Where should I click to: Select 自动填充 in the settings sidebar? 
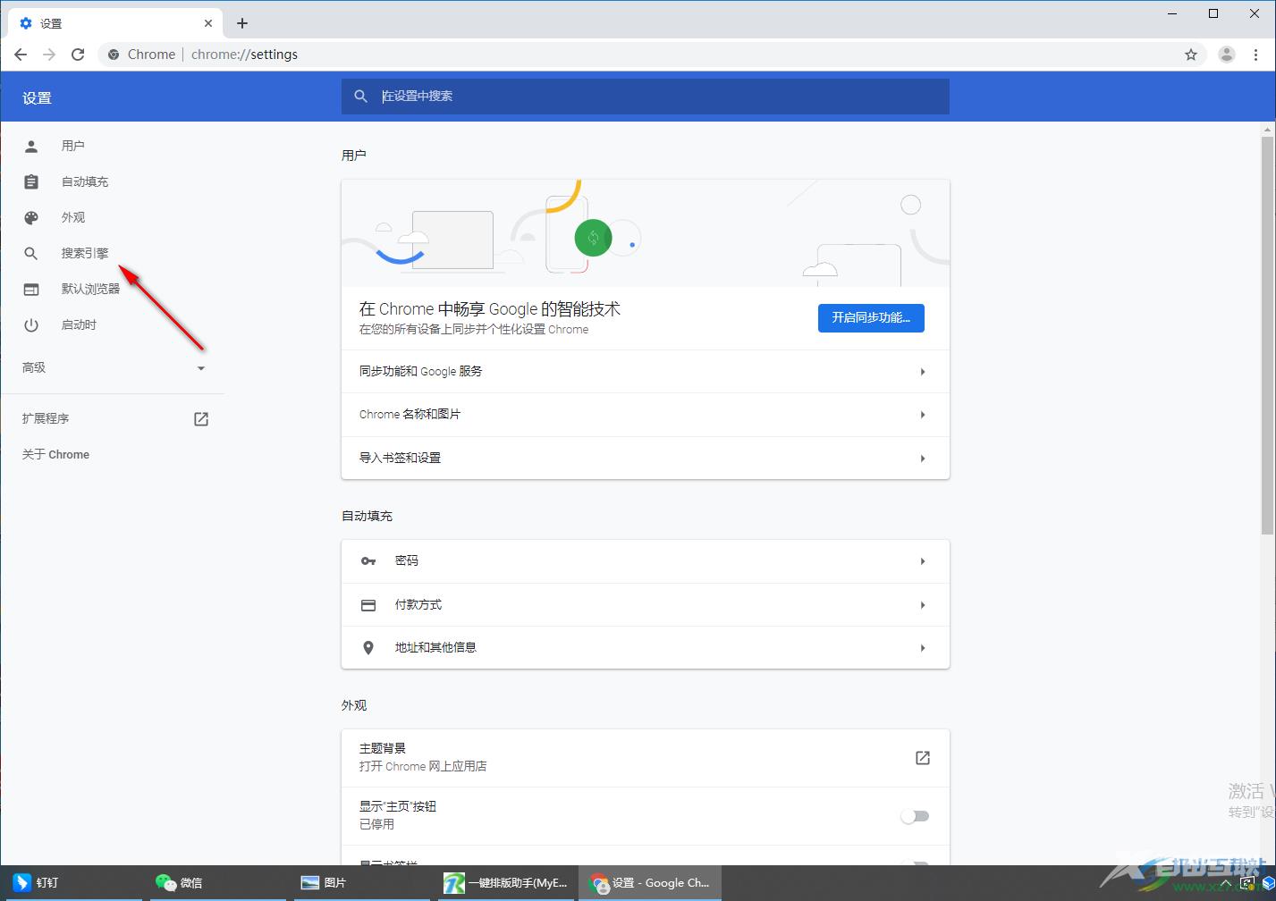[85, 181]
